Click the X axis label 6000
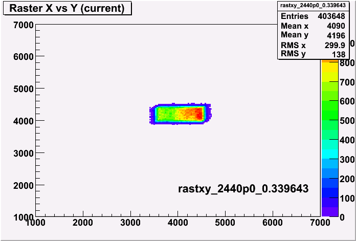356x241 pixels. click(273, 223)
